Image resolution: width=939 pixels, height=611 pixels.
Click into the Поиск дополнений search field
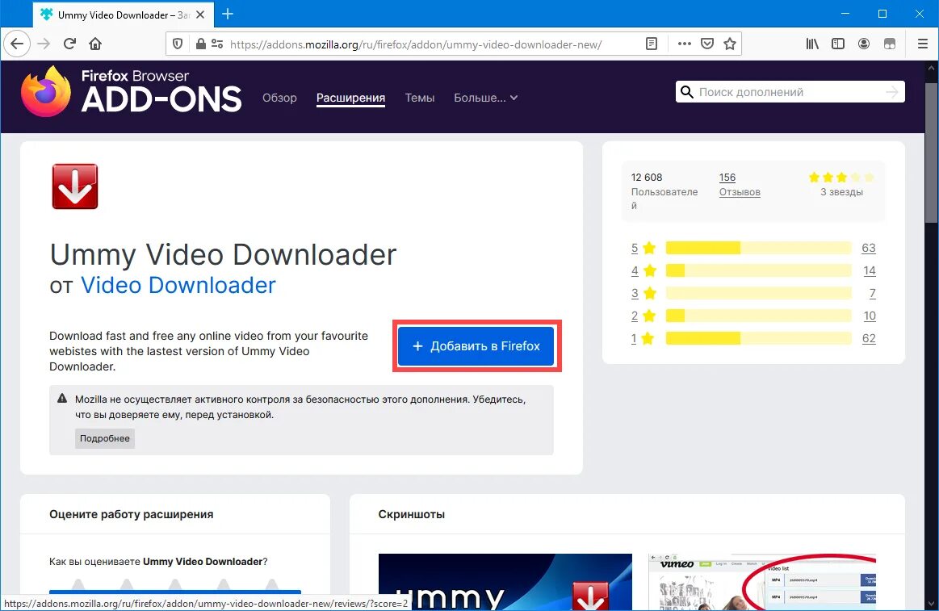(x=790, y=92)
